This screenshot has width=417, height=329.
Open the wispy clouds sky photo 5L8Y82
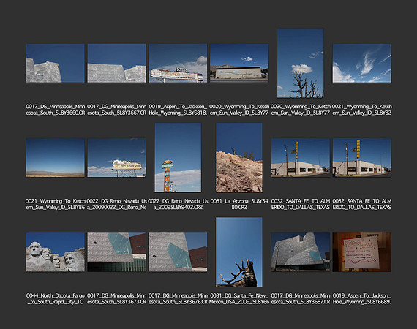[361, 63]
